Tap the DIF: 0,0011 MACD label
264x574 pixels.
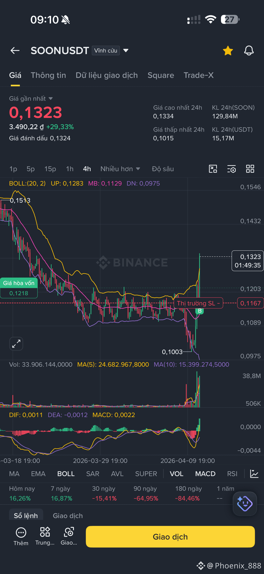26,415
